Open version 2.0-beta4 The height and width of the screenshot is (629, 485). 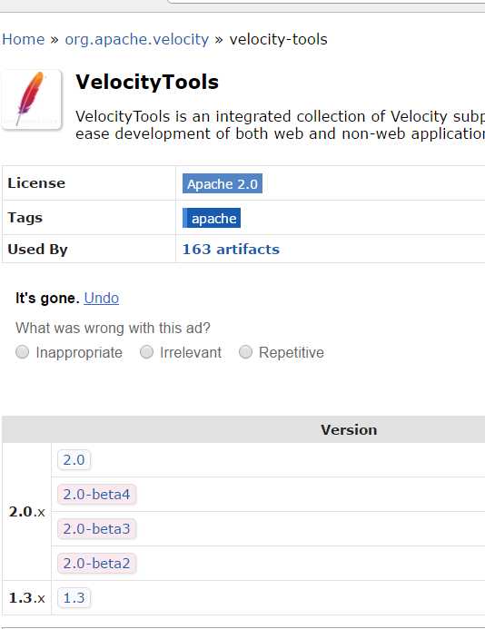[97, 494]
